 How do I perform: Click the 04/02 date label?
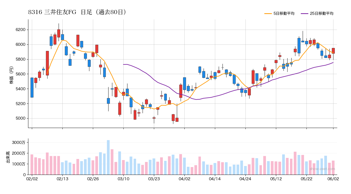(184, 179)
